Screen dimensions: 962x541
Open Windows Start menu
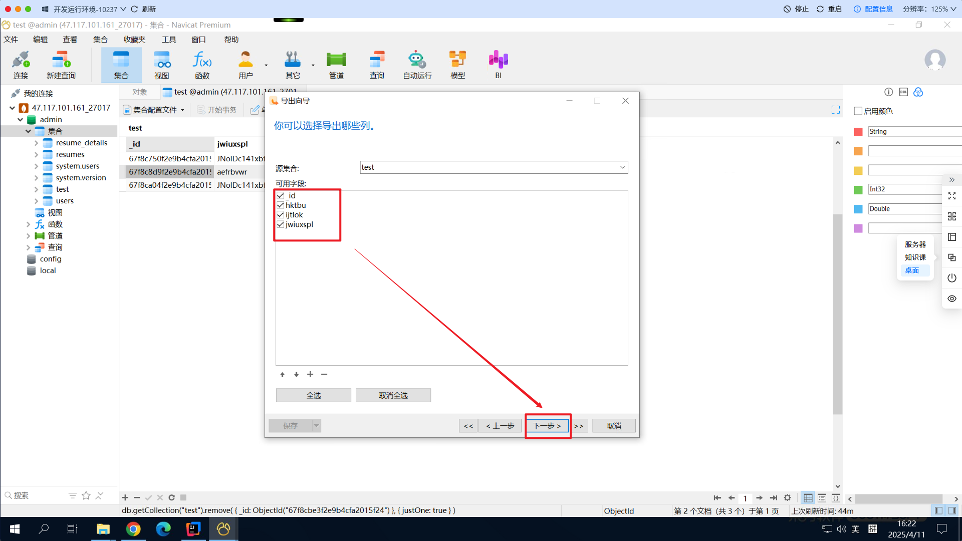click(x=15, y=529)
